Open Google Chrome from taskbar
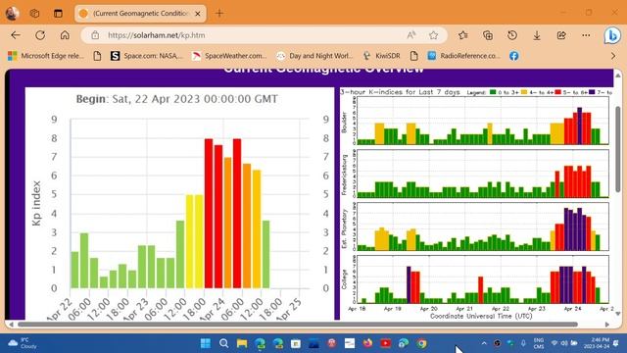The height and width of the screenshot is (353, 627). 421,343
